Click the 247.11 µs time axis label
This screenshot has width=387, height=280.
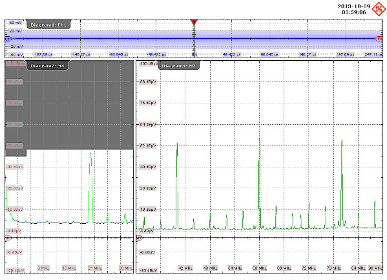point(373,54)
